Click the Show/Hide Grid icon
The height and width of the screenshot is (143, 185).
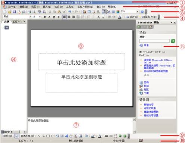tap(113, 12)
